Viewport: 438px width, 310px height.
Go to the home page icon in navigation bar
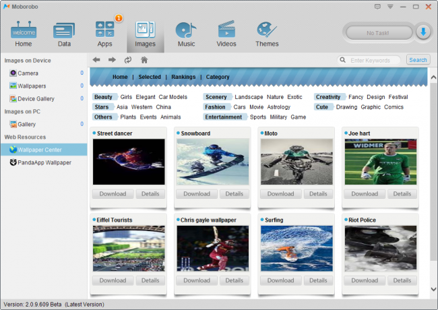click(144, 60)
